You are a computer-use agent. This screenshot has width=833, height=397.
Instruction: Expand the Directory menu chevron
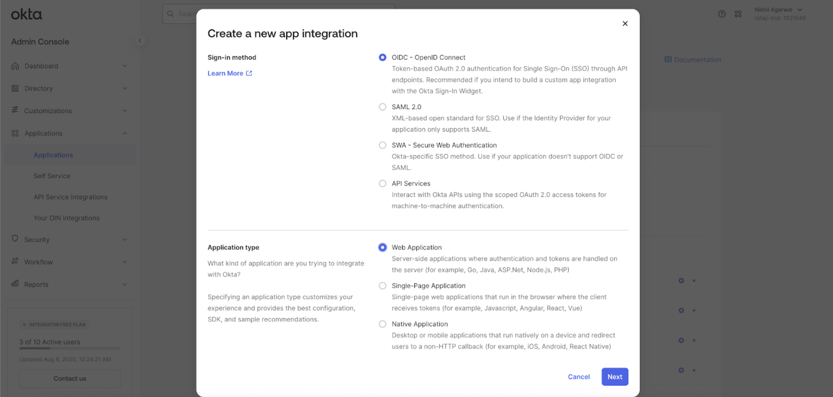point(125,88)
